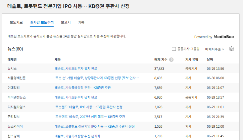
Task: Select media name 파이낸셜뉴스
Action: tap(16, 97)
